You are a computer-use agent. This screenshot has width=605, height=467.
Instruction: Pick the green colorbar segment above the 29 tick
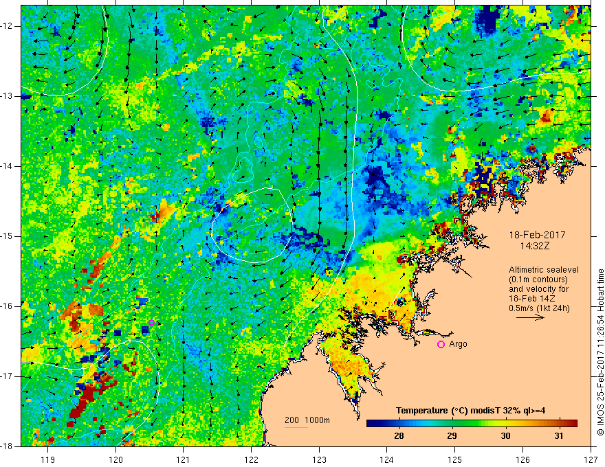click(452, 424)
